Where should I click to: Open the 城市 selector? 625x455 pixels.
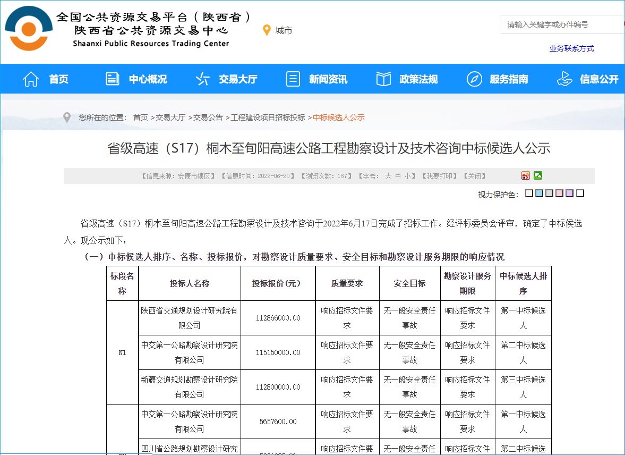point(284,31)
